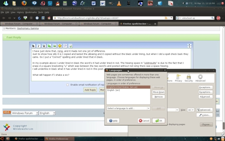
Task: Apply underline formatting in Fast Reply editor
Action: pos(44,46)
